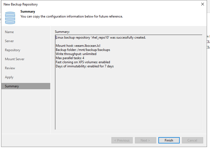Click the greyed-out Cancel button

pos(193,140)
